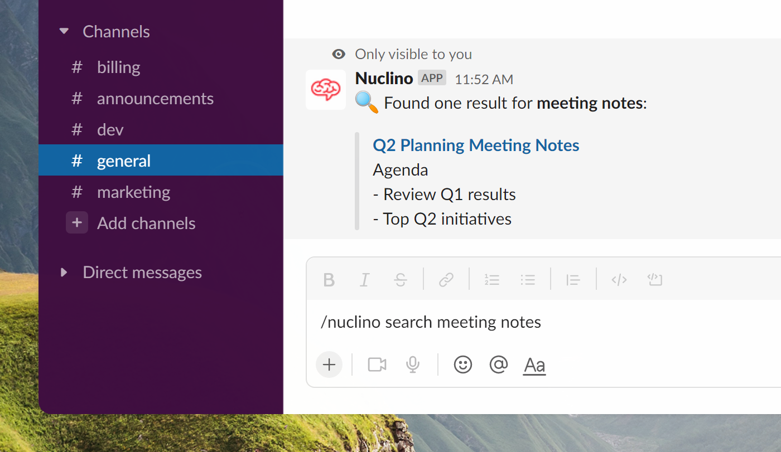The height and width of the screenshot is (452, 781).
Task: Start an ordered numbered list
Action: point(492,280)
